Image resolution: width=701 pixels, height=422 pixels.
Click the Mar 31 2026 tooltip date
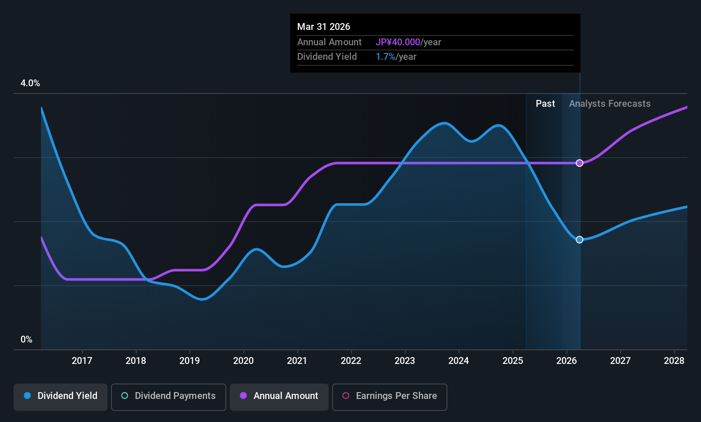[x=324, y=27]
